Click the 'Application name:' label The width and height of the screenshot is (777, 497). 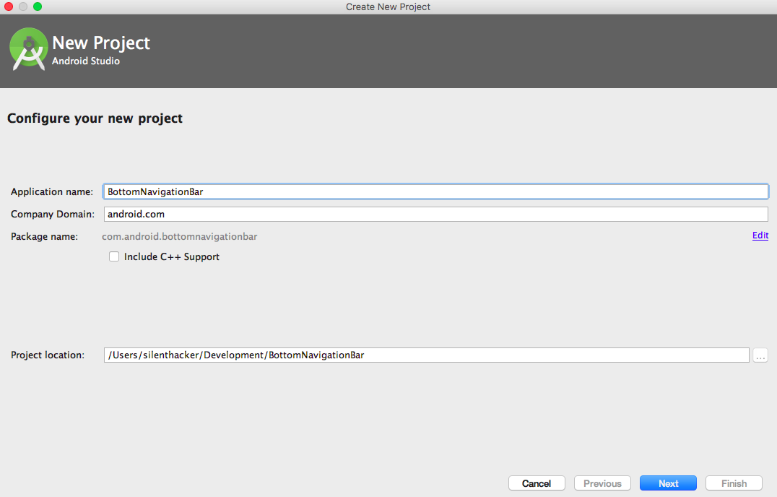pyautogui.click(x=52, y=191)
